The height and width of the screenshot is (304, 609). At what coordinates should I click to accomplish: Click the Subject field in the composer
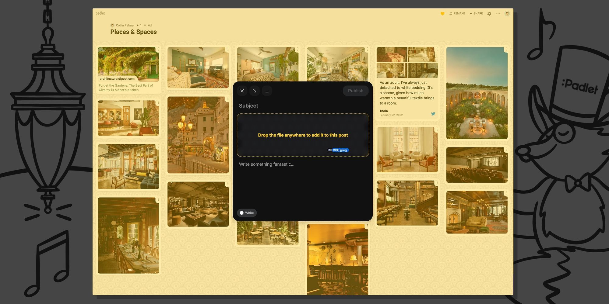point(303,106)
